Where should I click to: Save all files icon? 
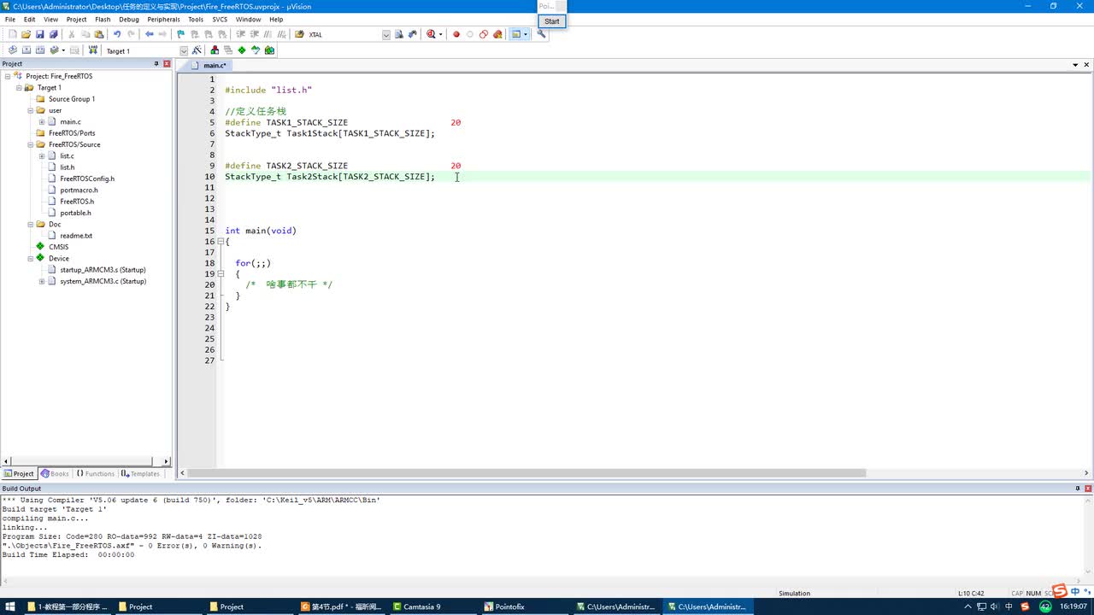53,34
